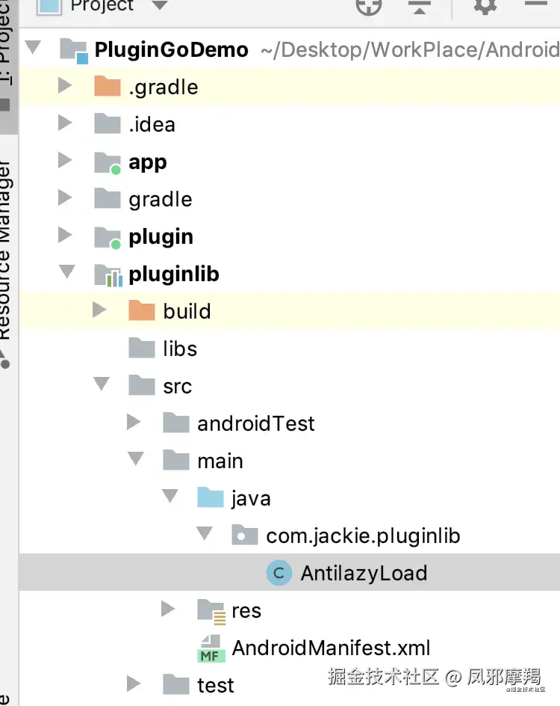This screenshot has height=706, width=560.
Task: Click the pluginlib module icon
Action: coord(108,274)
